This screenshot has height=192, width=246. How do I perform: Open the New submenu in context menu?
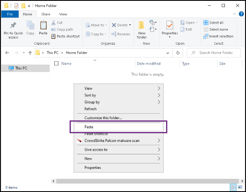pos(118,158)
